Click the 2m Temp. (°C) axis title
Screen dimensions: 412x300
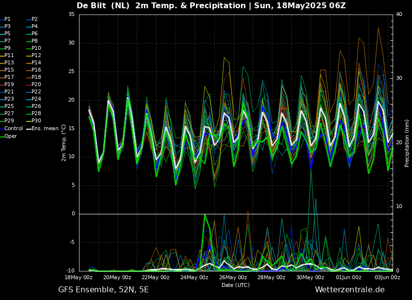click(x=63, y=143)
